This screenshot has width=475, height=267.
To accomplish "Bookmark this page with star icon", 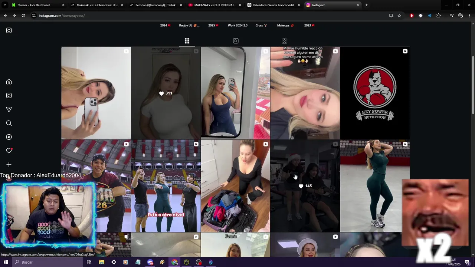I will (399, 16).
